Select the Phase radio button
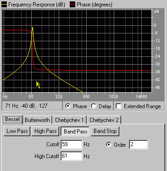The image size is (167, 171). point(68,106)
